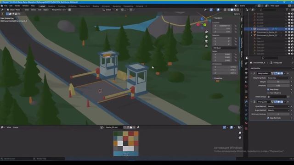294x165 pixels.
Task: Click the Rotation Z value field
Action: [222, 44]
